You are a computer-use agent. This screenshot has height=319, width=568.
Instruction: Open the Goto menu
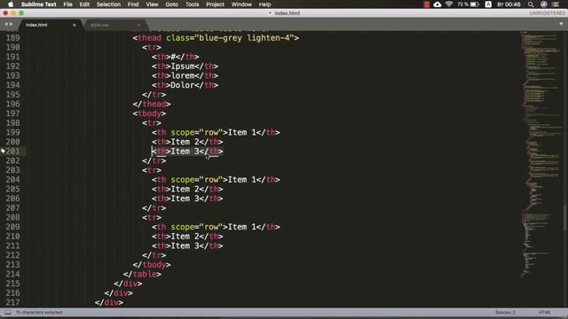171,4
